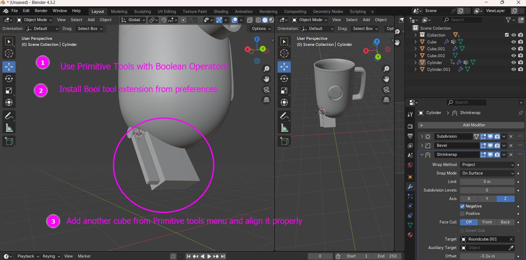The height and width of the screenshot is (260, 526).
Task: Click the Limit value field
Action: pos(487,182)
